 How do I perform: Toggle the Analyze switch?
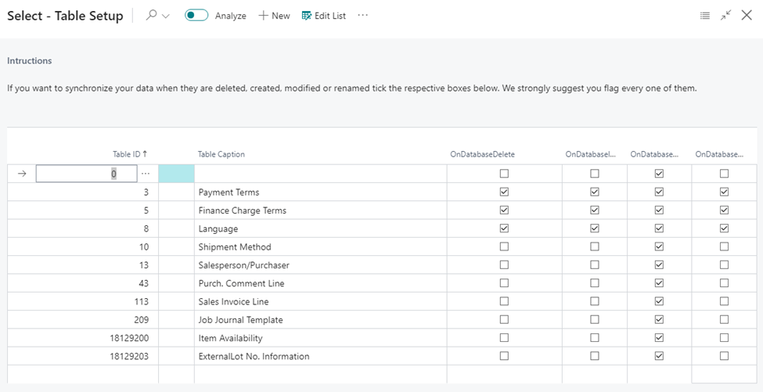[x=196, y=16]
